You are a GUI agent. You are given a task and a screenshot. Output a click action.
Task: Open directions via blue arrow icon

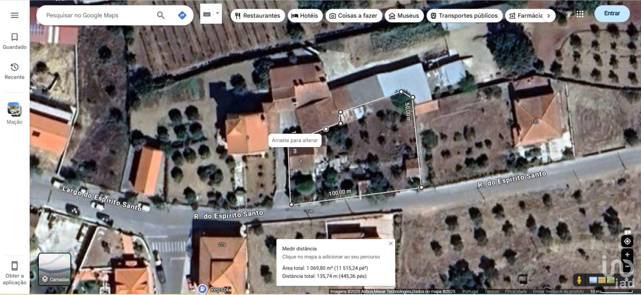coord(182,15)
